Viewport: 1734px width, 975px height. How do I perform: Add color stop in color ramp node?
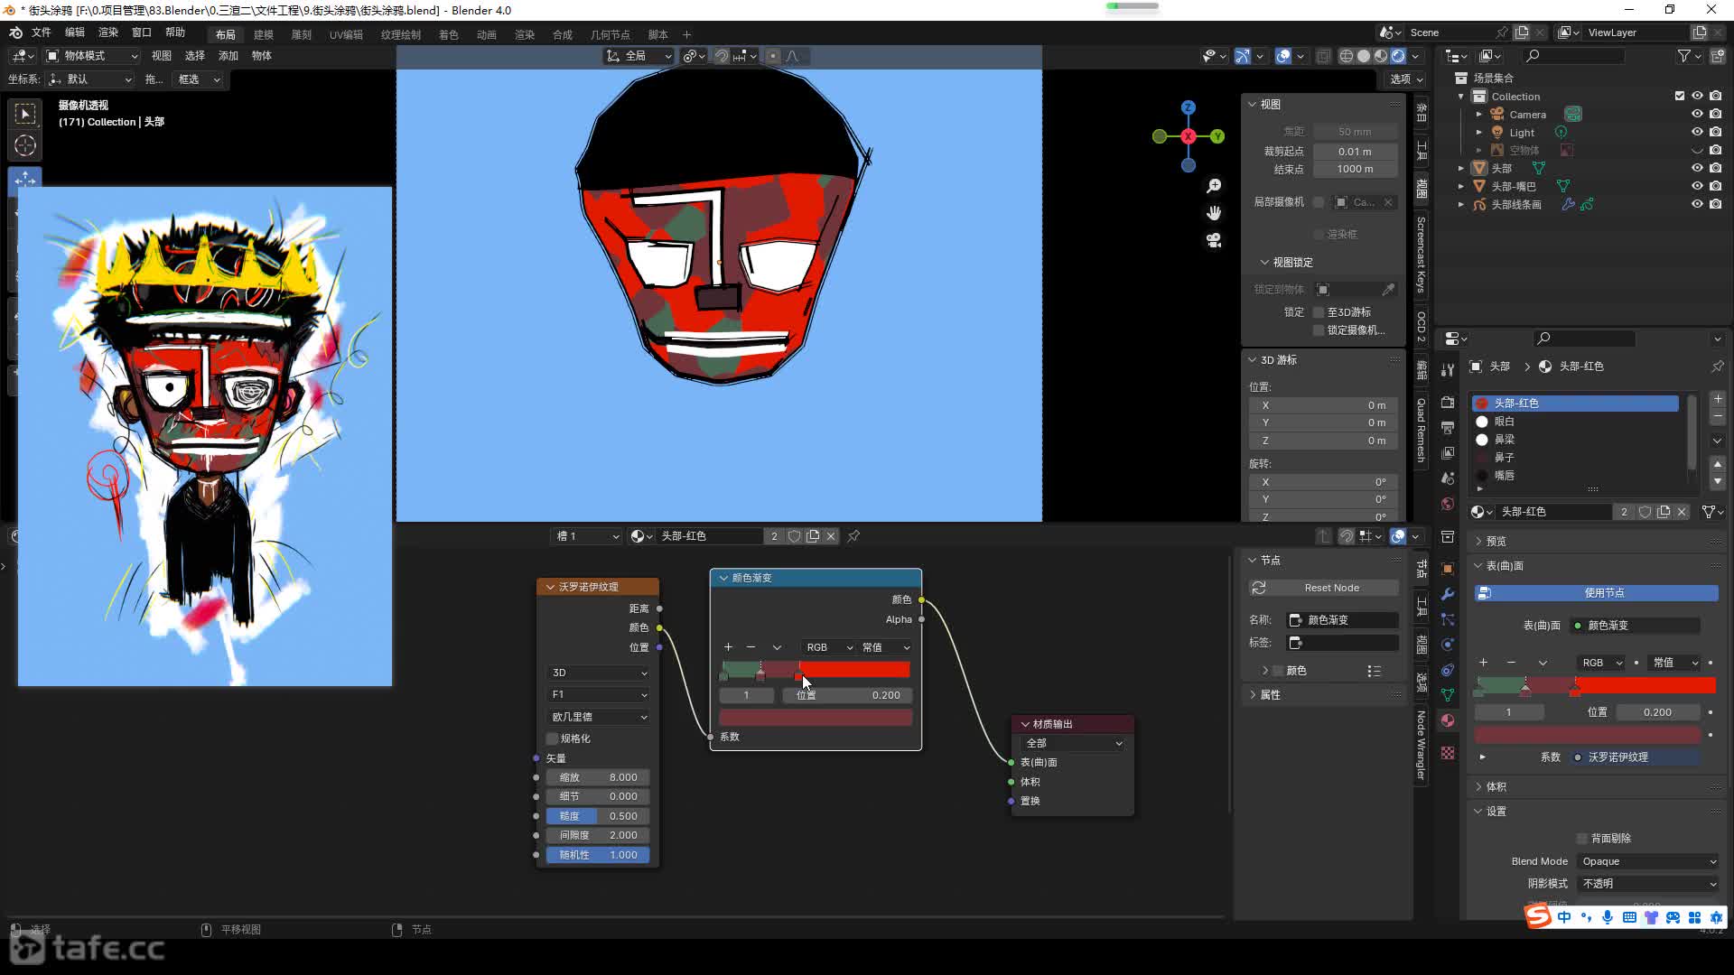point(728,647)
